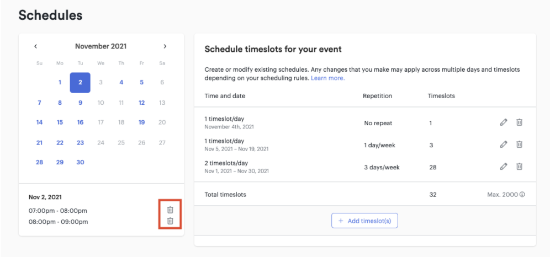
Task: Select November 22 on the calendar
Action: tap(60, 143)
